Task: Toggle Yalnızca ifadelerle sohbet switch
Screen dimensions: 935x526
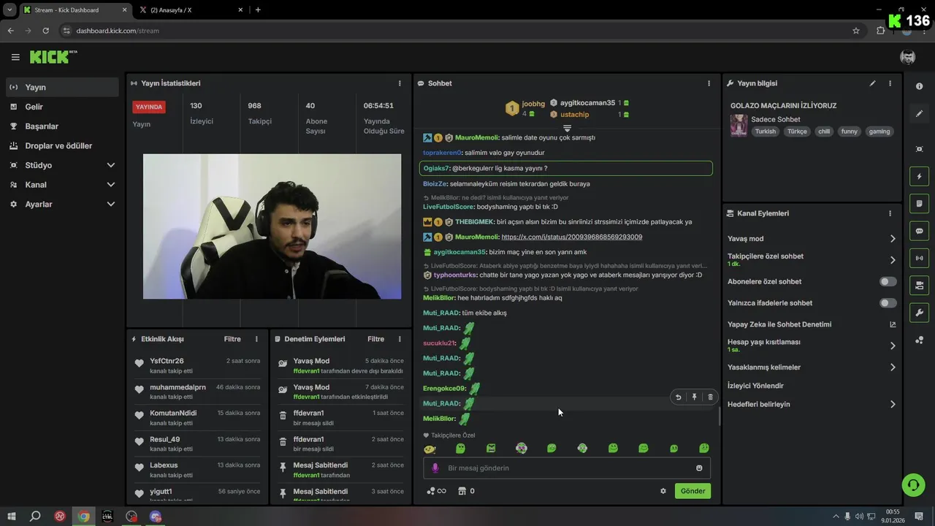Action: coord(888,302)
